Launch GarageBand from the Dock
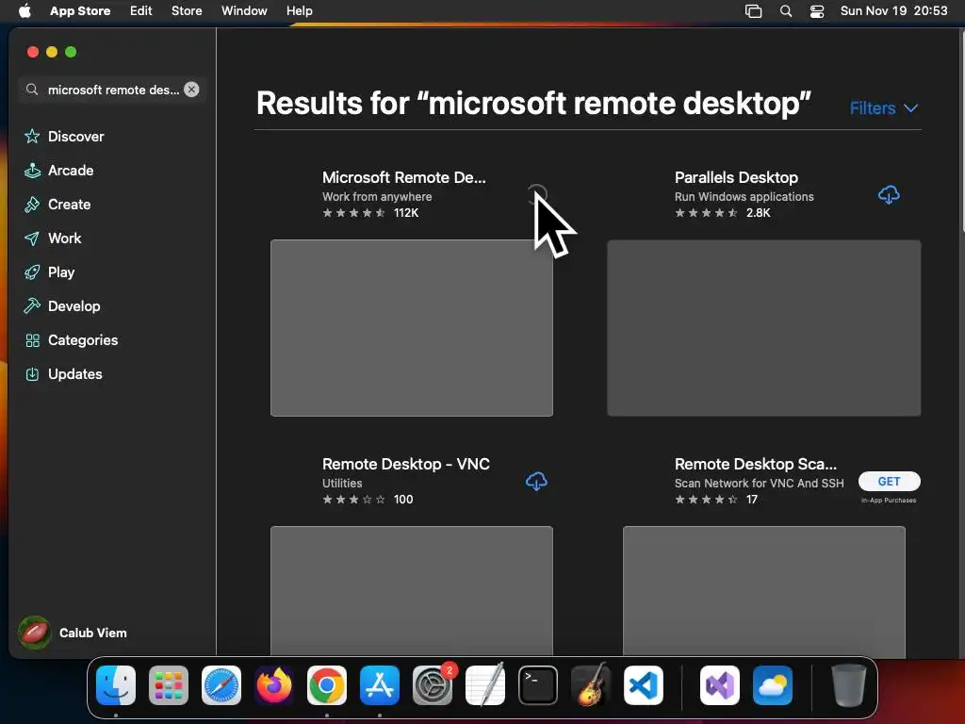 pos(591,685)
